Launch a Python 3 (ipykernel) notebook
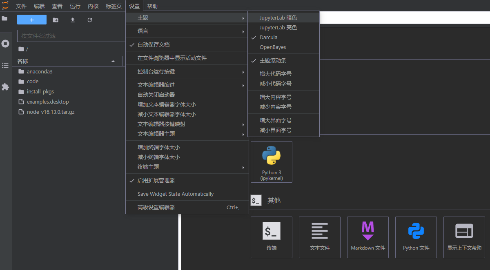Screen dimensions: 490x270 tap(271, 162)
